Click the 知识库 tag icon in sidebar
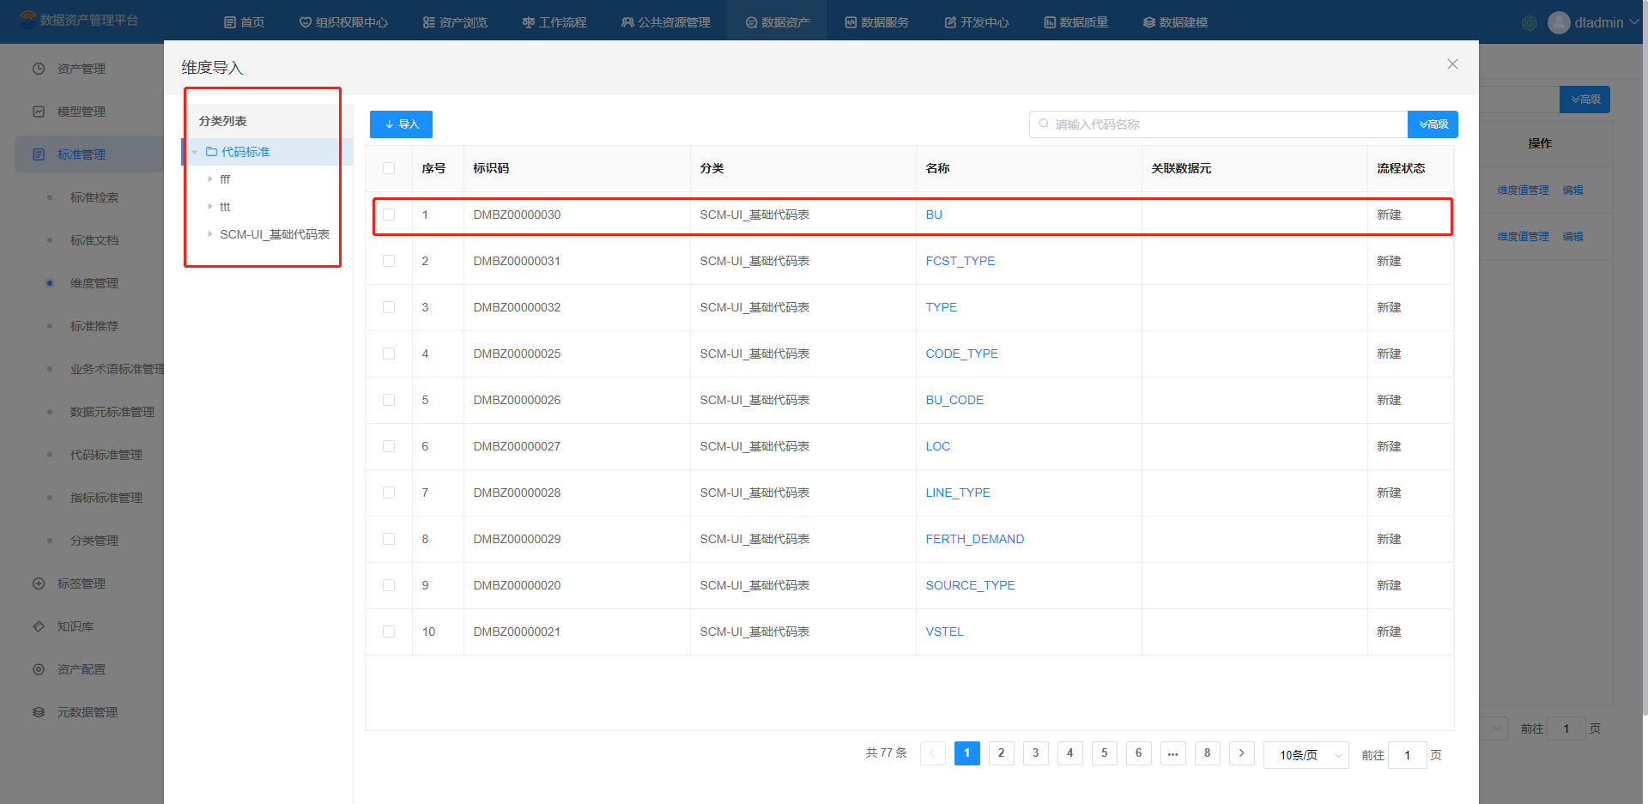The width and height of the screenshot is (1648, 804). pyautogui.click(x=39, y=626)
